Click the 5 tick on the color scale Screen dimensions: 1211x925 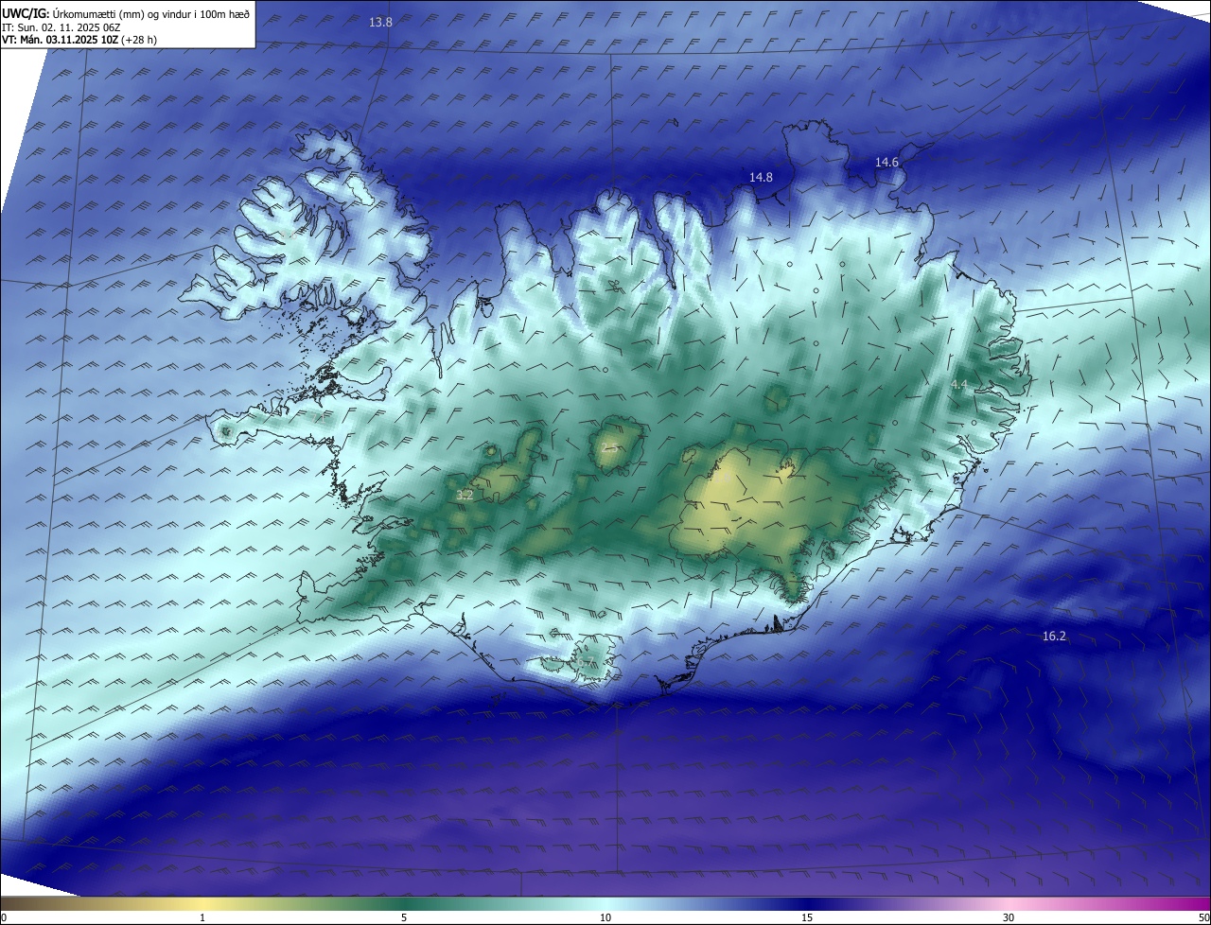tap(404, 917)
